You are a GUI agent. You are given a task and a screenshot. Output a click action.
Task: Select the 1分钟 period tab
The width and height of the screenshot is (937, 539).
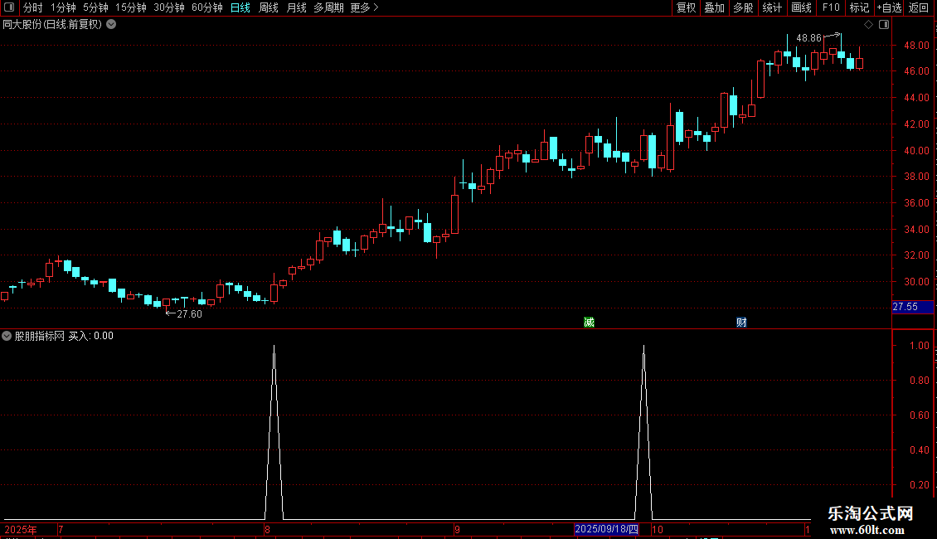tap(63, 7)
